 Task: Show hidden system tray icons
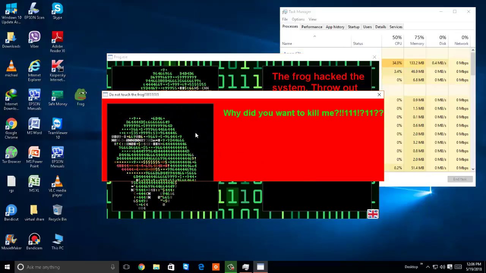pos(428,267)
